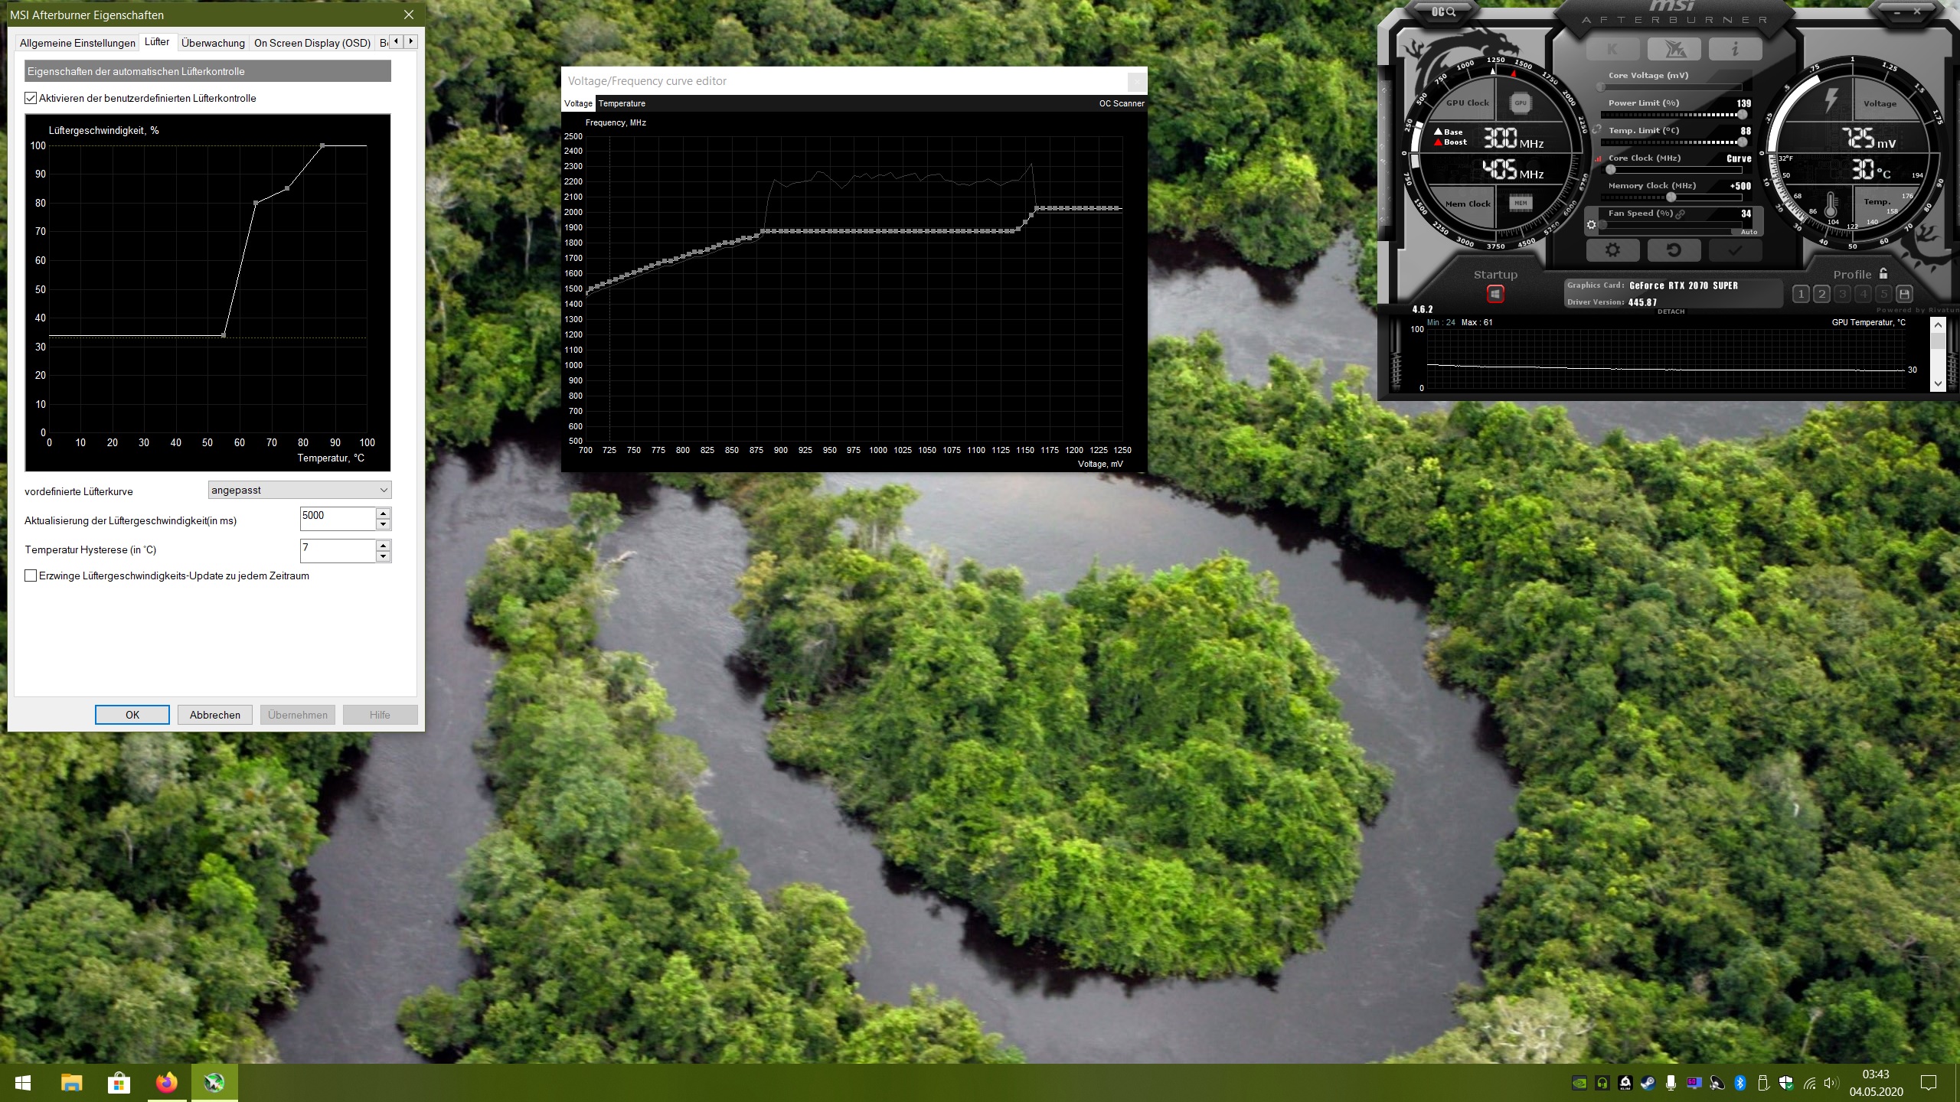
Task: Increase fan speed update period with up arrow
Action: (383, 514)
